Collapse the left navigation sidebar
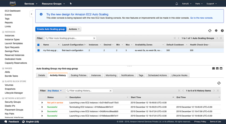226x124 pixels. coord(31,14)
